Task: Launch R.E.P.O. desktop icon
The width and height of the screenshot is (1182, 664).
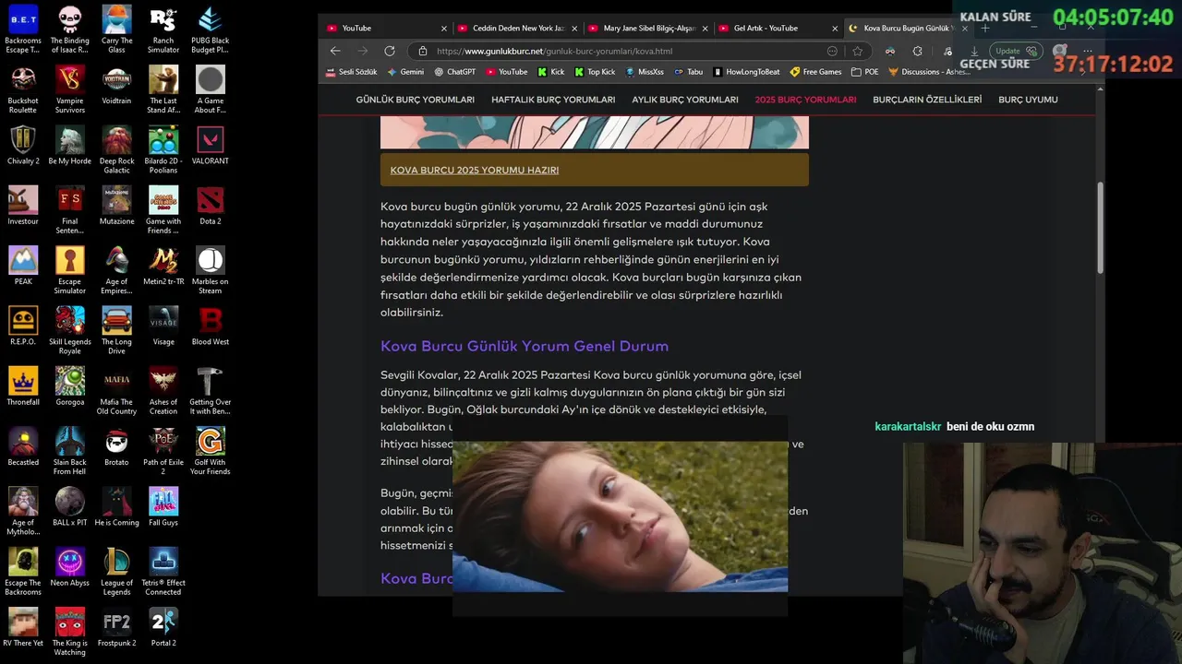Action: 23,326
